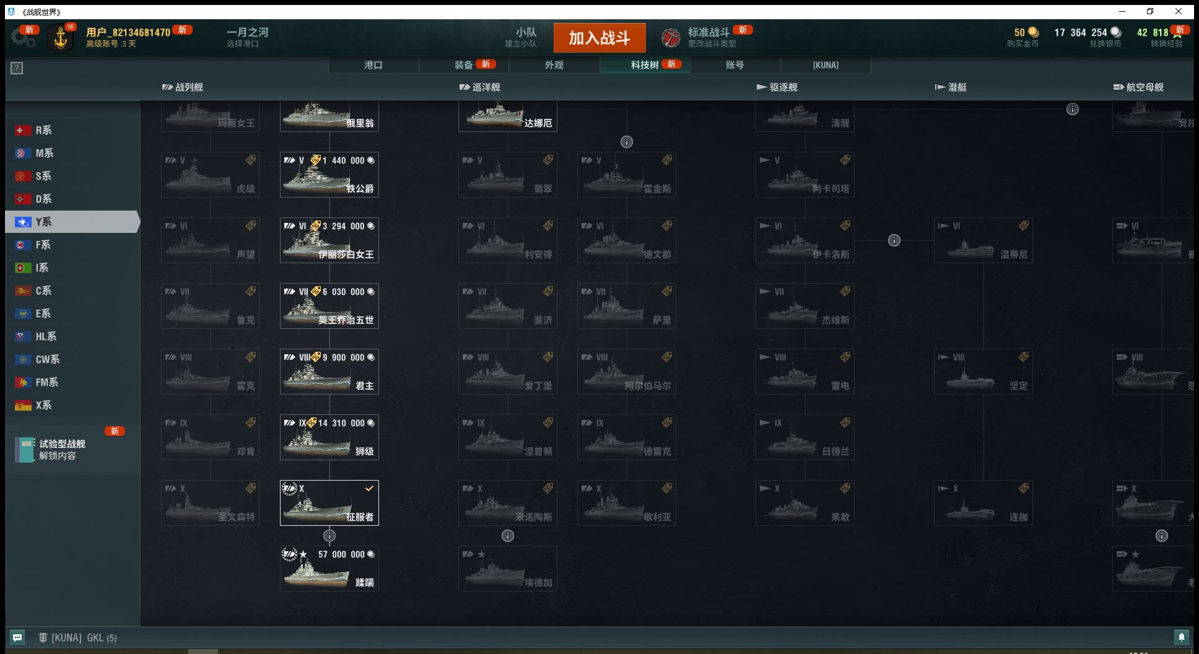Viewport: 1199px width, 654px height.
Task: Open experimental ships 试验型战舰 book icon
Action: [x=25, y=450]
